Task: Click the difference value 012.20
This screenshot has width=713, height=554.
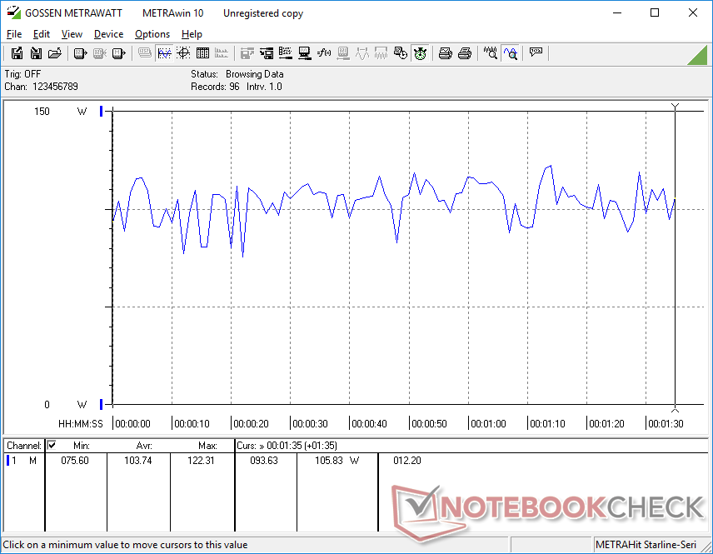Action: [x=407, y=461]
